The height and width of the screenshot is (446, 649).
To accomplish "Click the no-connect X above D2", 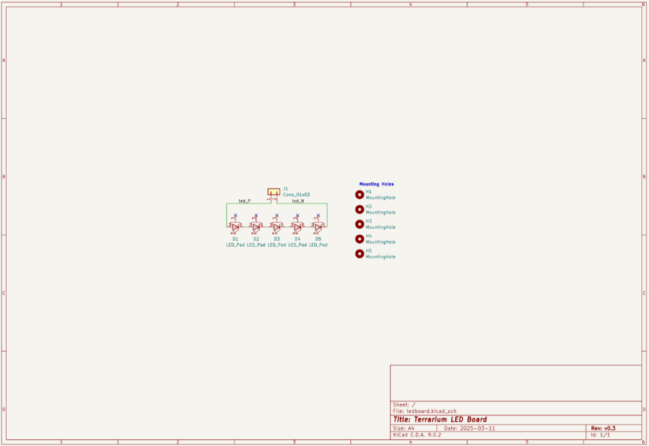I will point(256,215).
